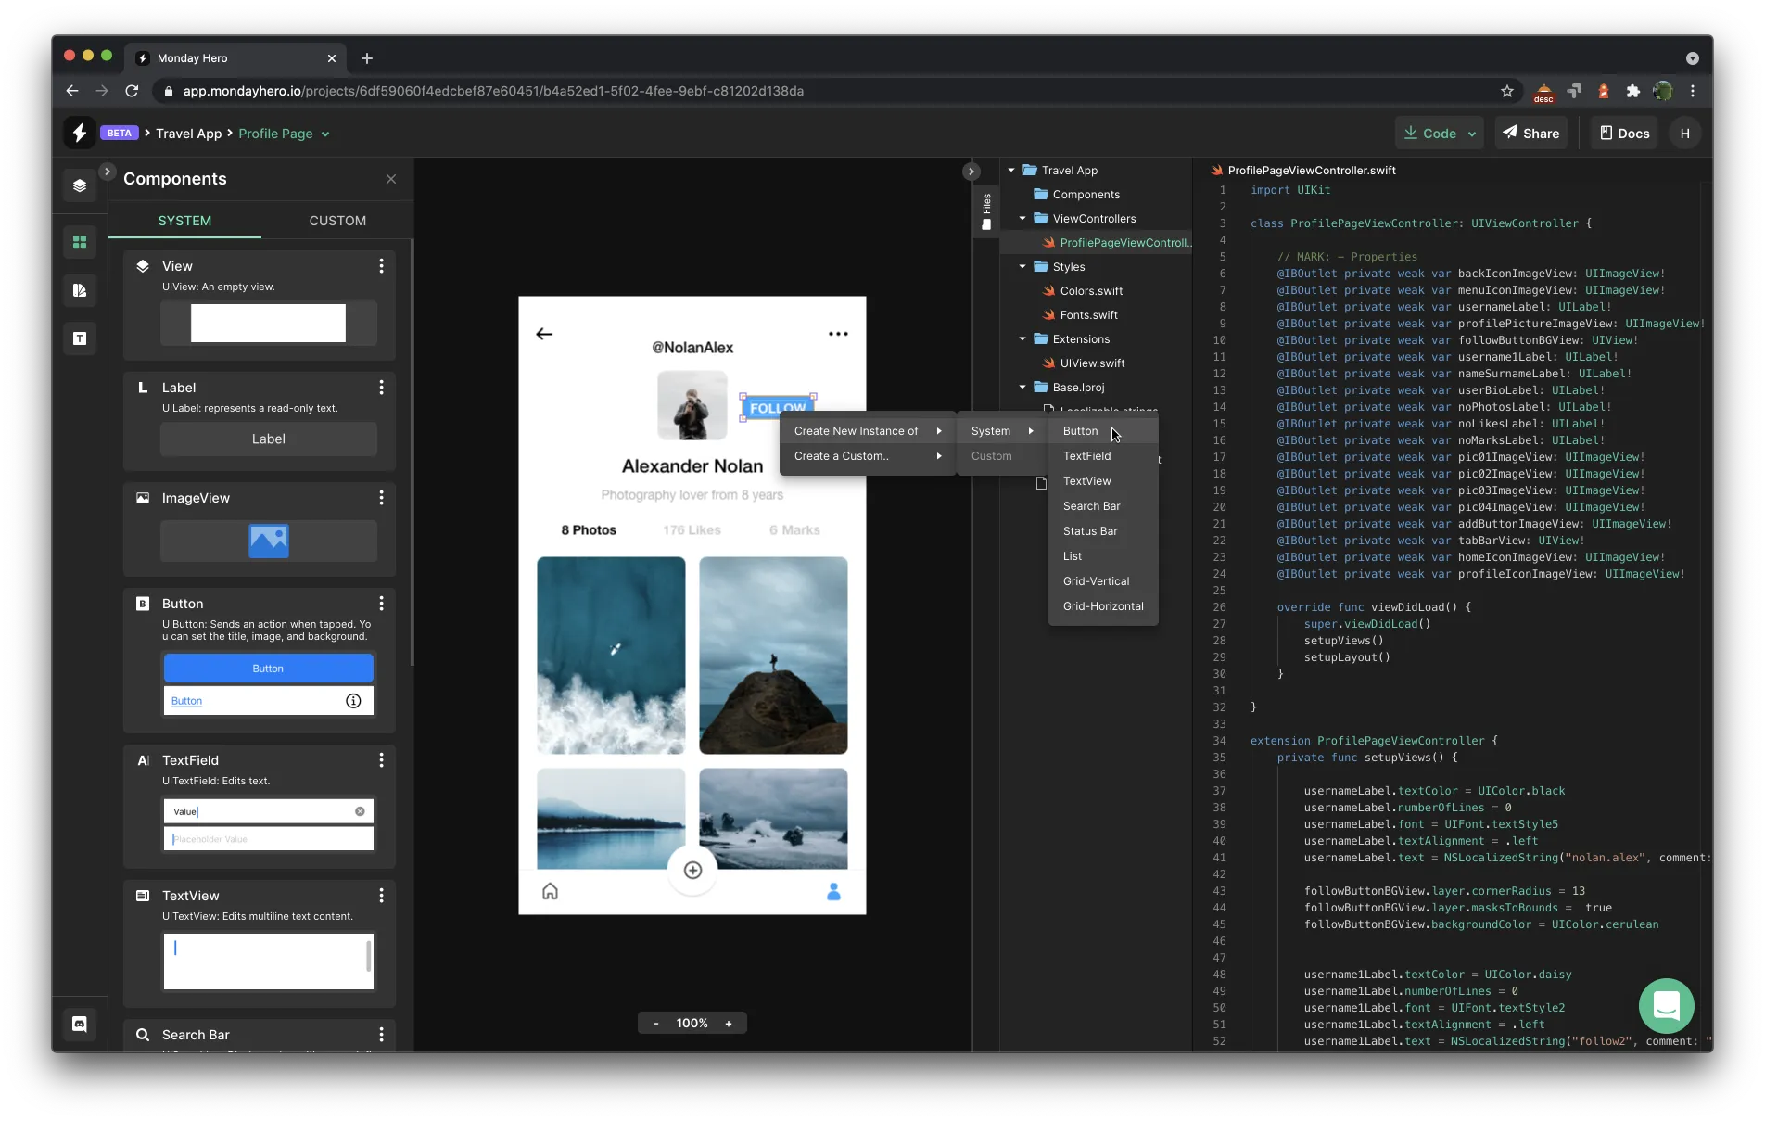Reload the browser page
1765x1121 pixels.
pos(132,91)
